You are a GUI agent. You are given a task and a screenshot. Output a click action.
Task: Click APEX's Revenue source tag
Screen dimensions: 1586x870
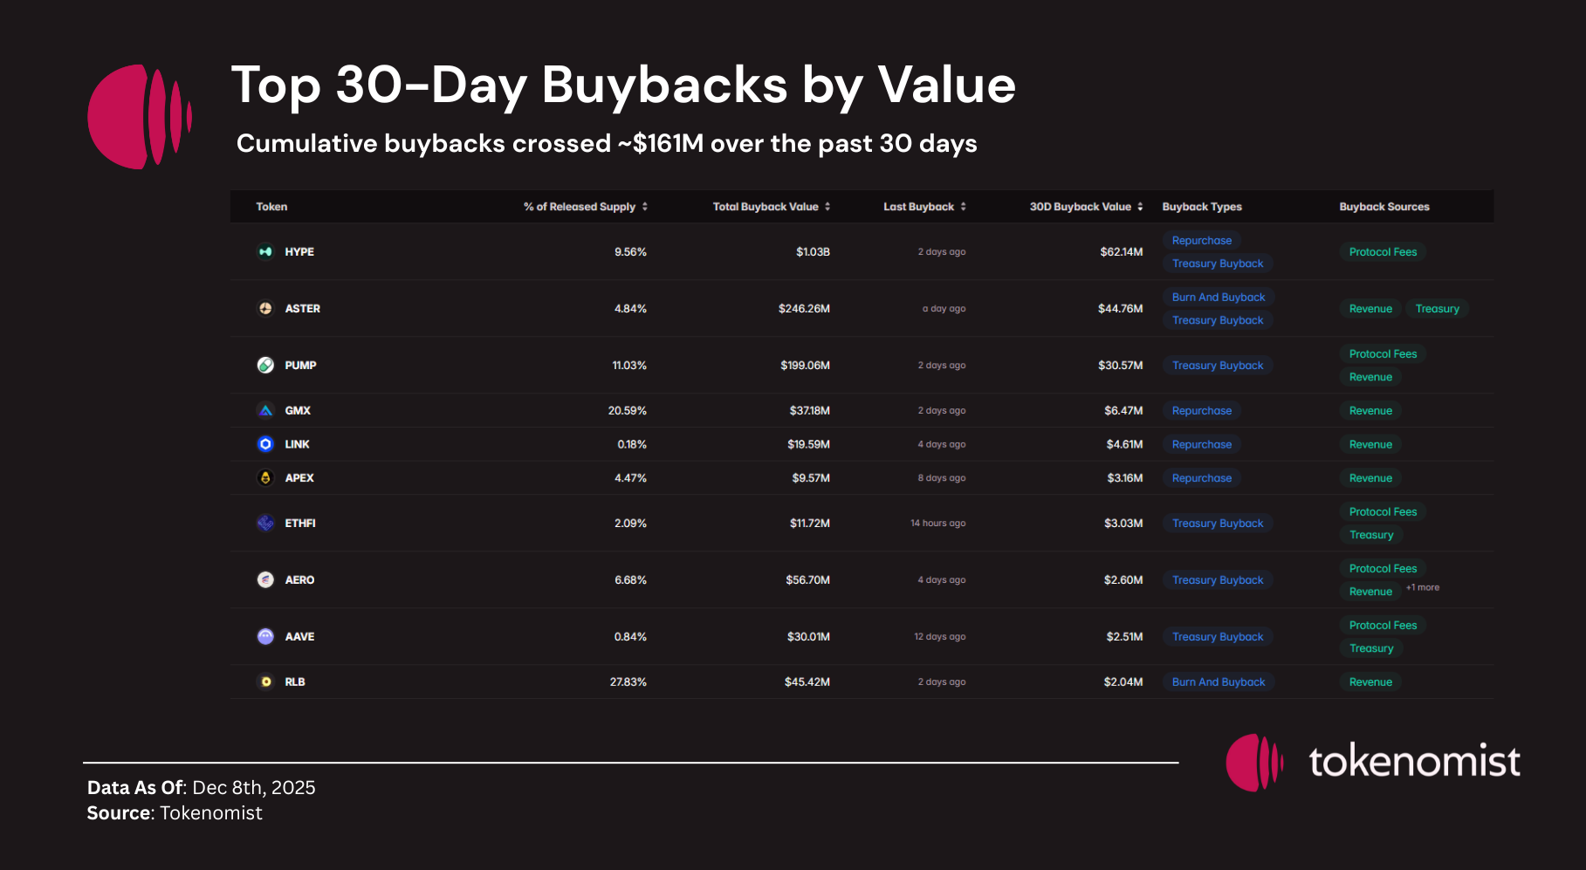tap(1370, 478)
